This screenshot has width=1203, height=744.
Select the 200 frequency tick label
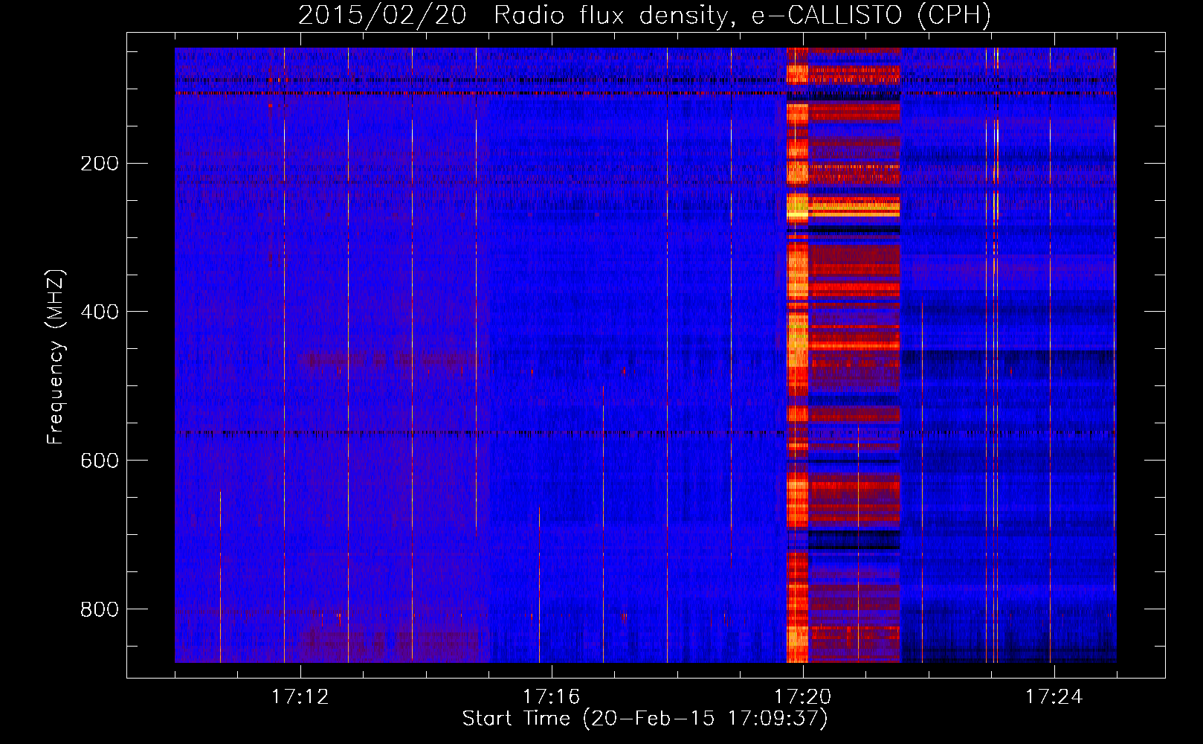[100, 163]
